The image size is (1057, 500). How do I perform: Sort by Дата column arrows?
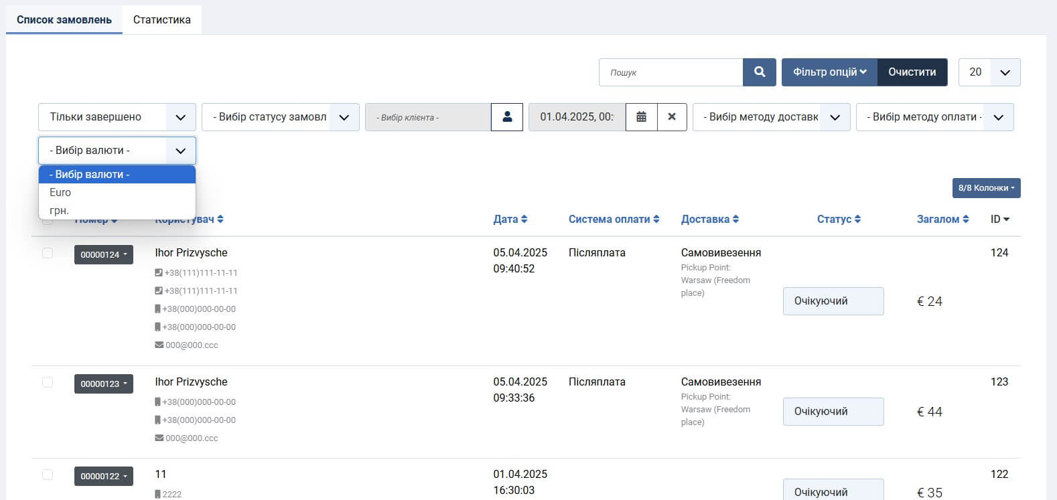pyautogui.click(x=510, y=219)
